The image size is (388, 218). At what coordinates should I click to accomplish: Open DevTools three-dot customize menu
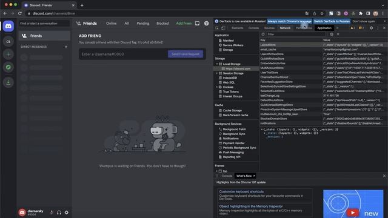378,28
